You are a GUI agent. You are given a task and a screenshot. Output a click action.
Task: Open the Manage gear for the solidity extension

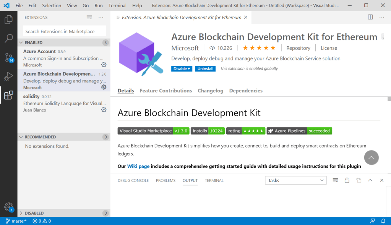(104, 109)
